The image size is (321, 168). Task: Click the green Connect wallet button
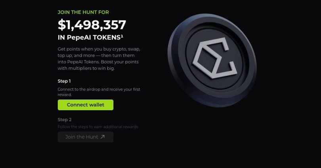click(86, 105)
